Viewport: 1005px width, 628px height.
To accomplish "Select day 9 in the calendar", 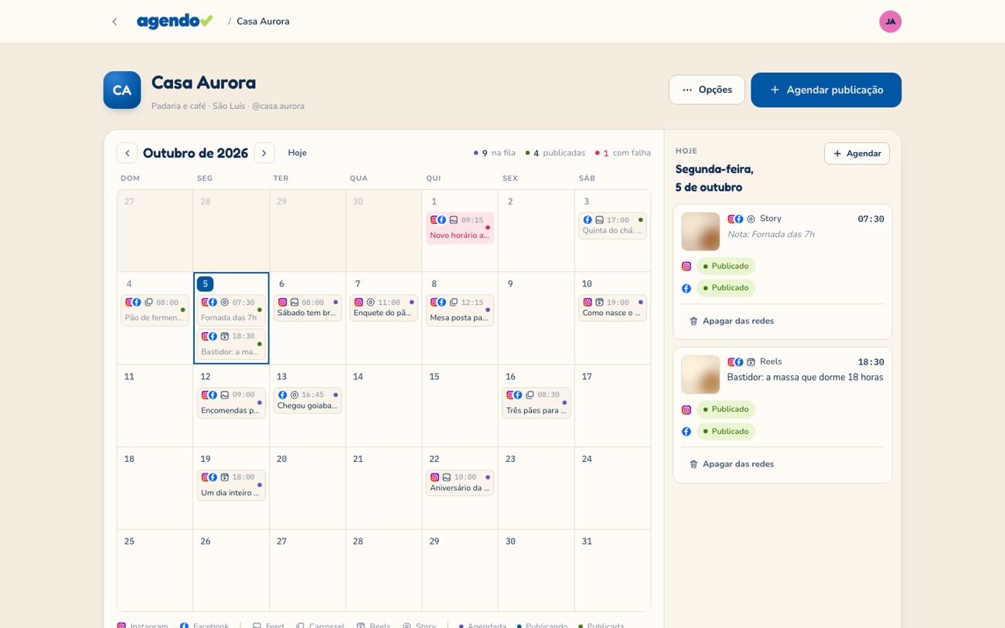I will [537, 318].
